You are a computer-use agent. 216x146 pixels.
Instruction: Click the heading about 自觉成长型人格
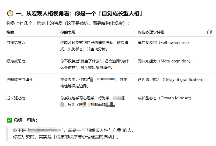[x=79, y=14]
